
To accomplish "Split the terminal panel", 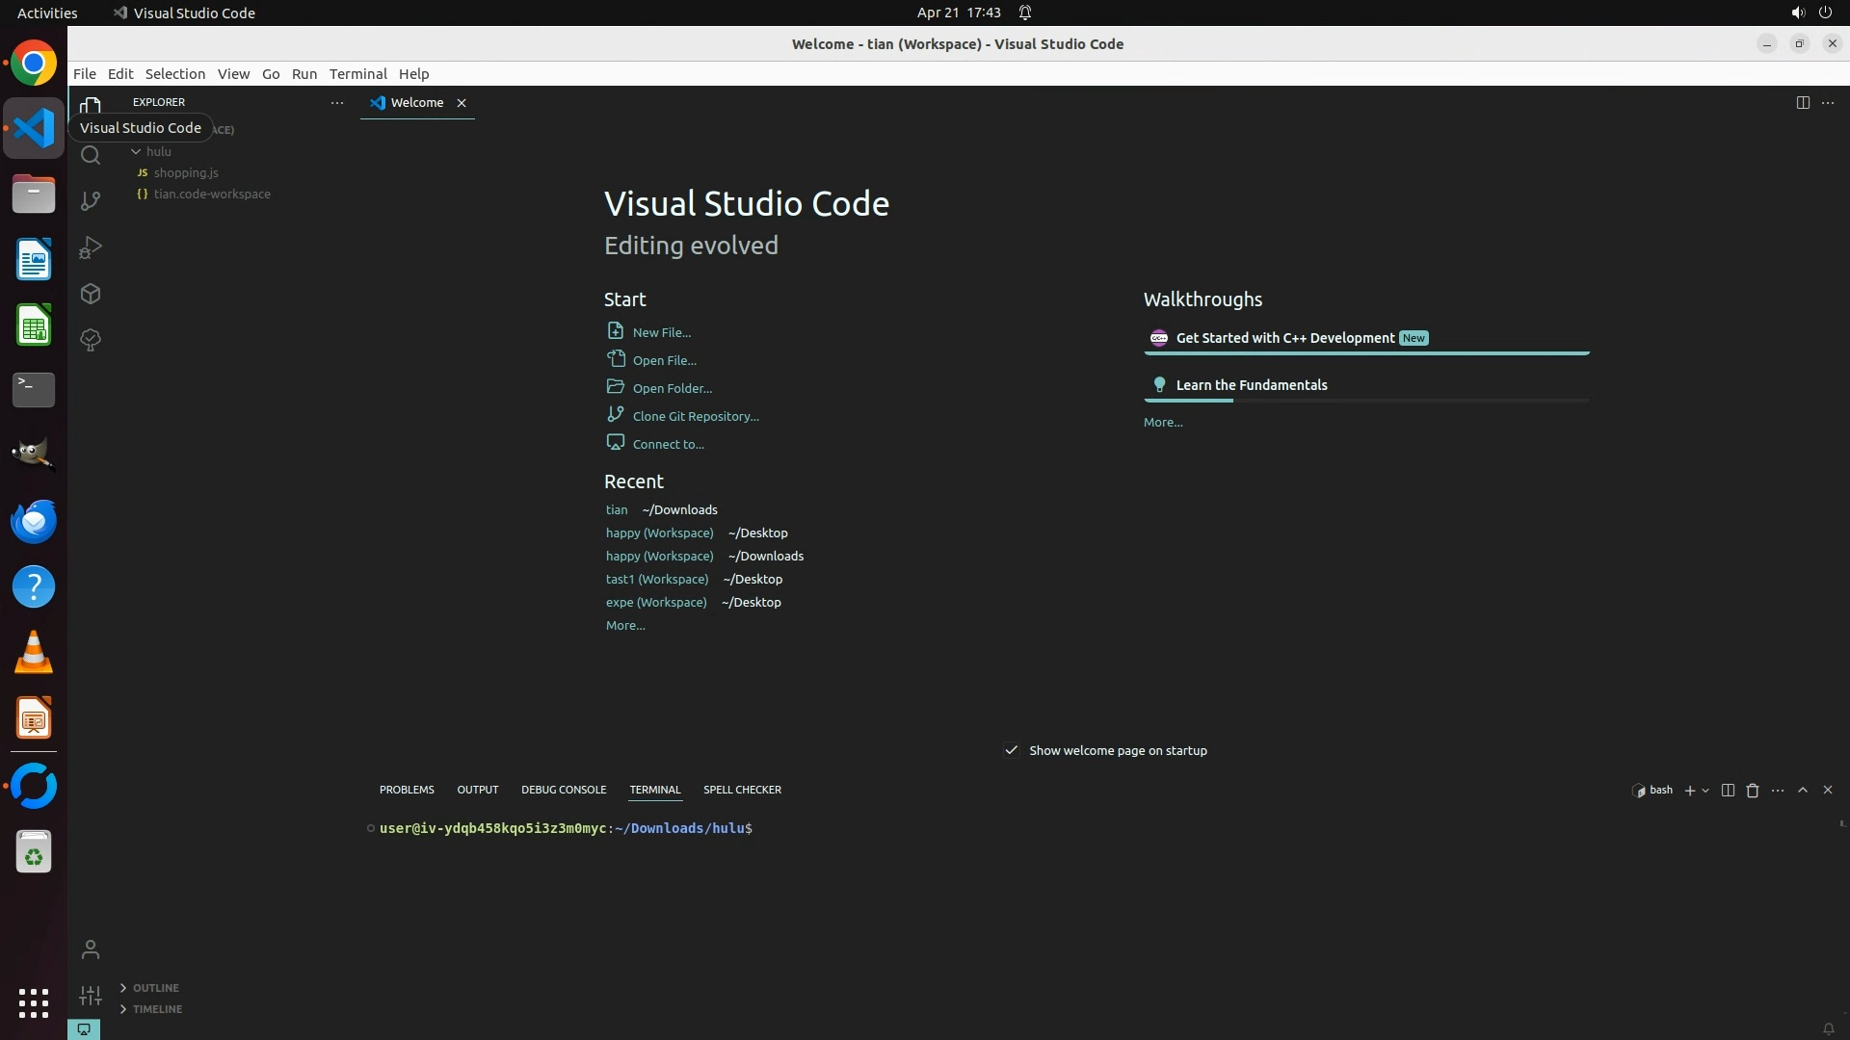I will 1728,790.
